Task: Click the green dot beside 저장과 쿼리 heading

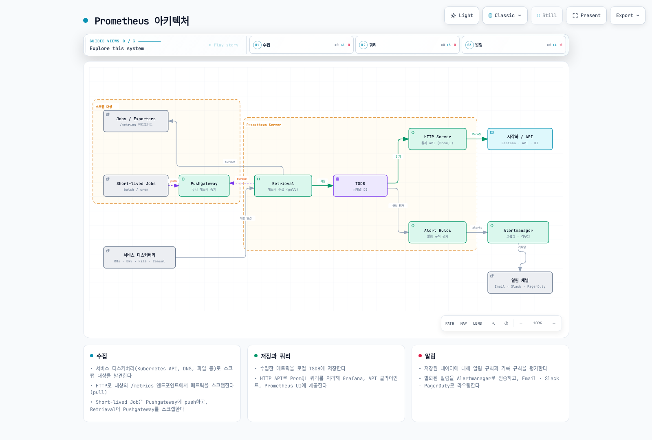Action: 256,356
